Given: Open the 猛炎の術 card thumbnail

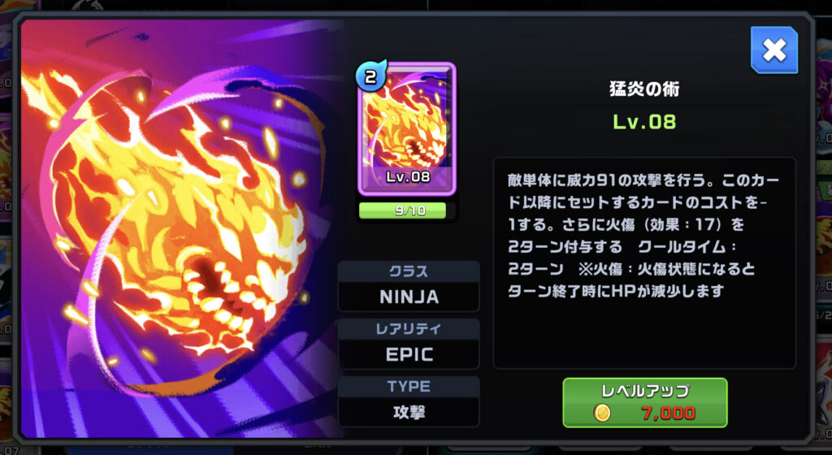Looking at the screenshot, I should point(407,129).
